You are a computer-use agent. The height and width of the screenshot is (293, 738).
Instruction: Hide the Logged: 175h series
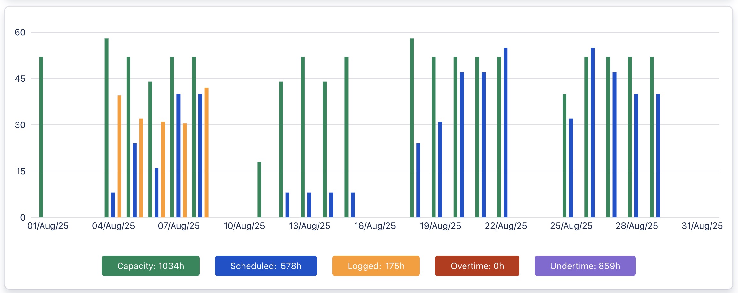coord(376,266)
